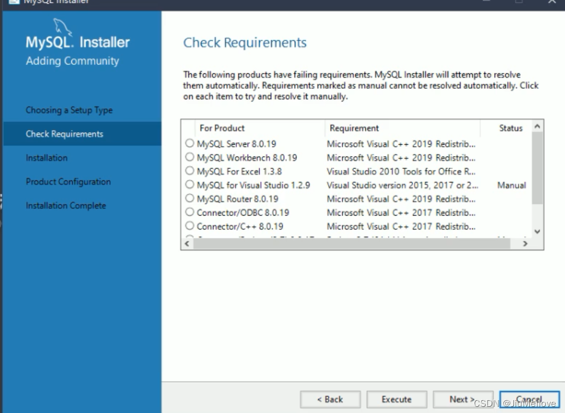The image size is (565, 413).
Task: Select the MySQL Router 8.0.19 radio button
Action: click(x=190, y=198)
